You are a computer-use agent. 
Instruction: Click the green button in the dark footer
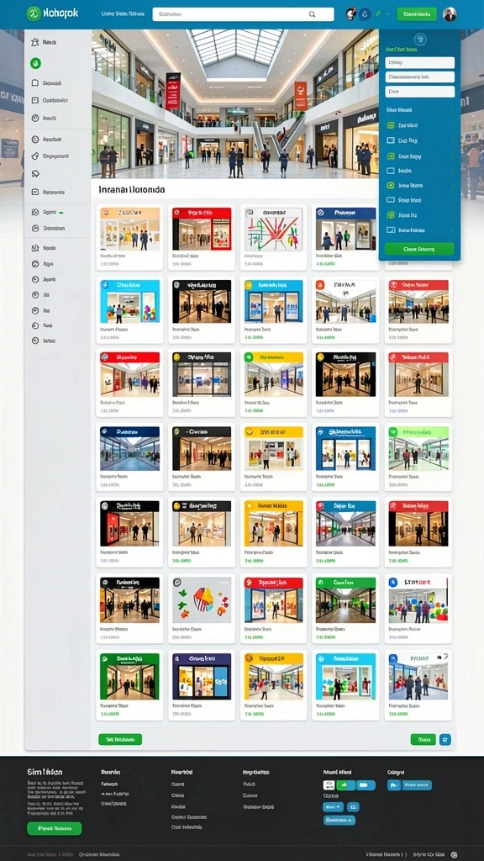[55, 828]
